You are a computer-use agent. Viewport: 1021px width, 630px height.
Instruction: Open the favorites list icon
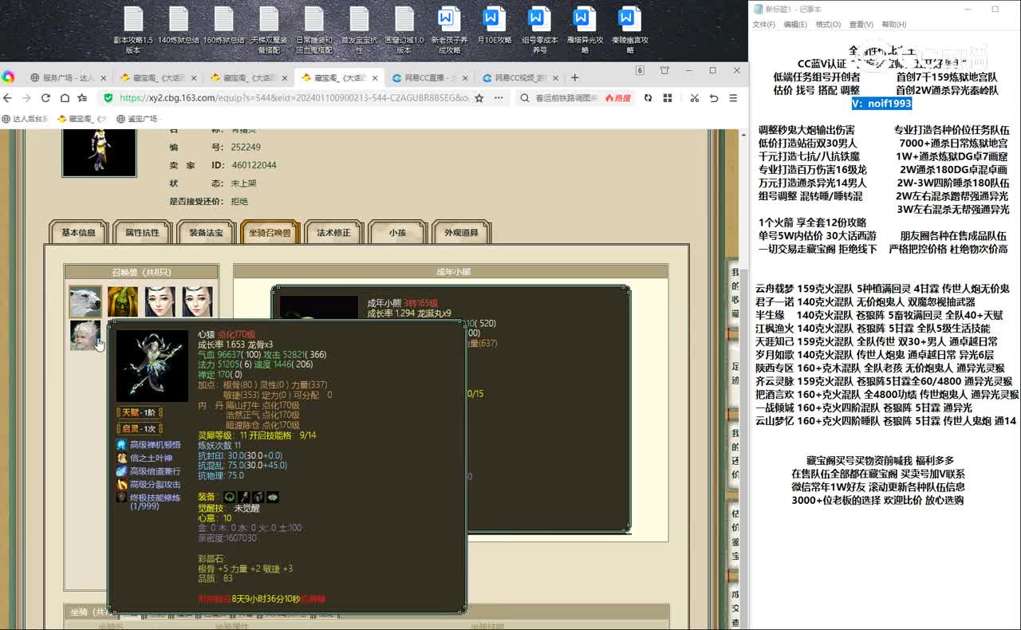(x=82, y=98)
